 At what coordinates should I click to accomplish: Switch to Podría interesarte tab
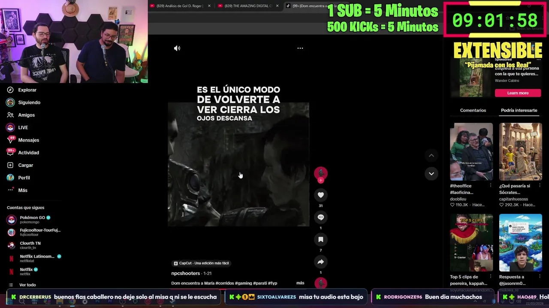point(519,110)
